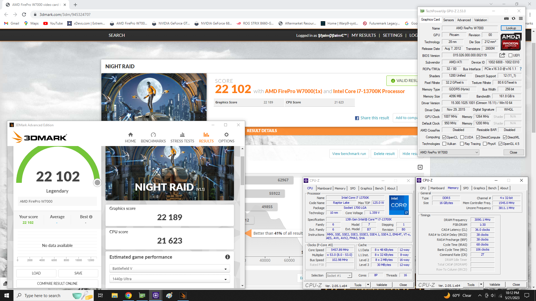
Task: Click GPU-Z refresh icon
Action: (x=513, y=19)
